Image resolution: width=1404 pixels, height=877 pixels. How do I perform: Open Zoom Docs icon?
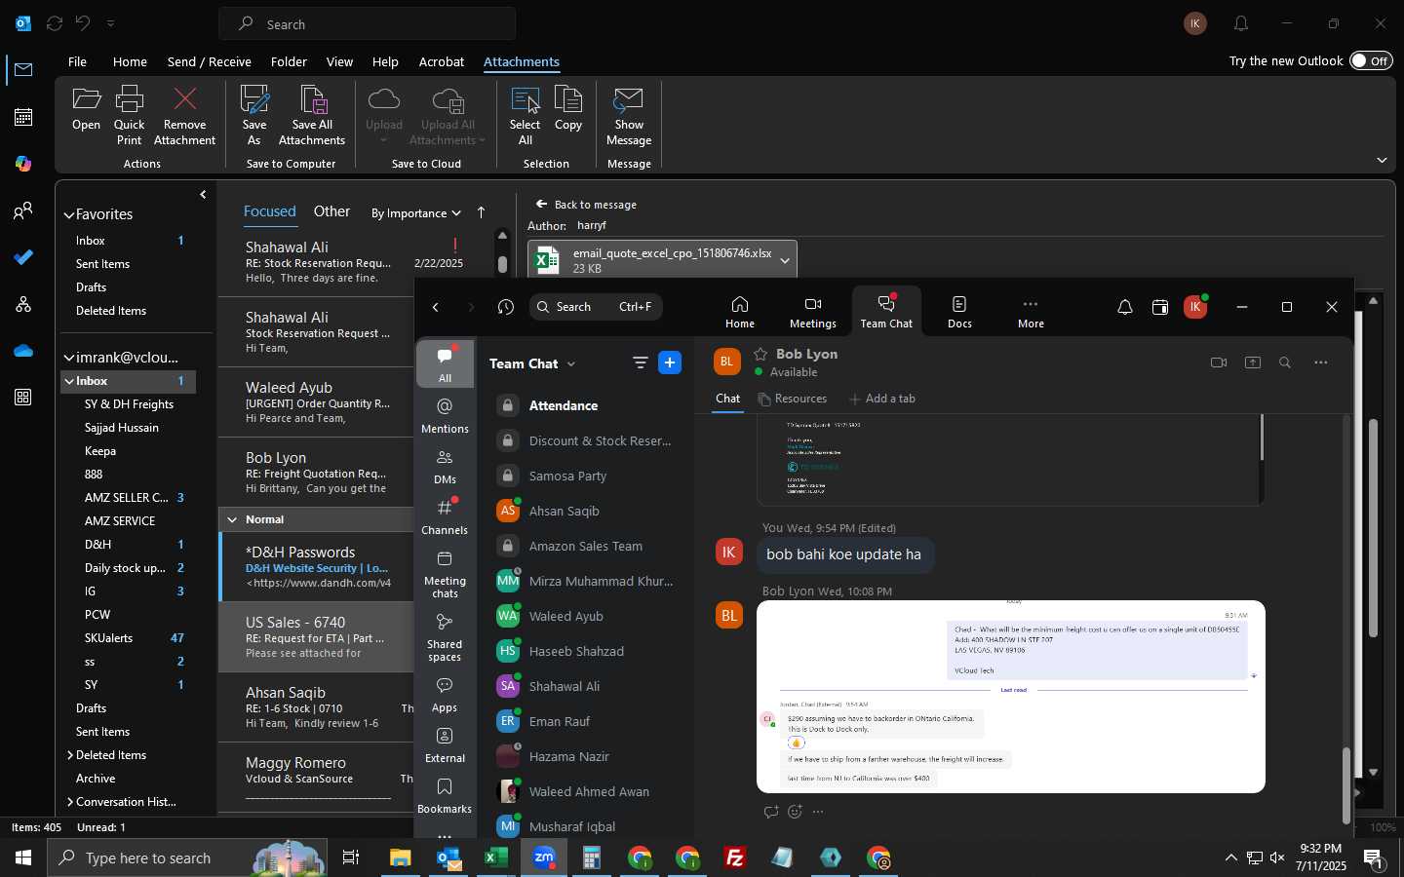[x=959, y=312]
